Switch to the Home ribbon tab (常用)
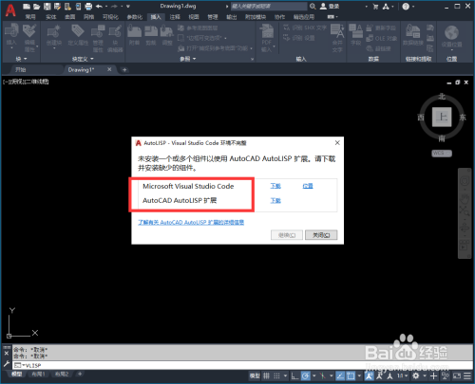This screenshot has height=384, width=475. tap(30, 17)
